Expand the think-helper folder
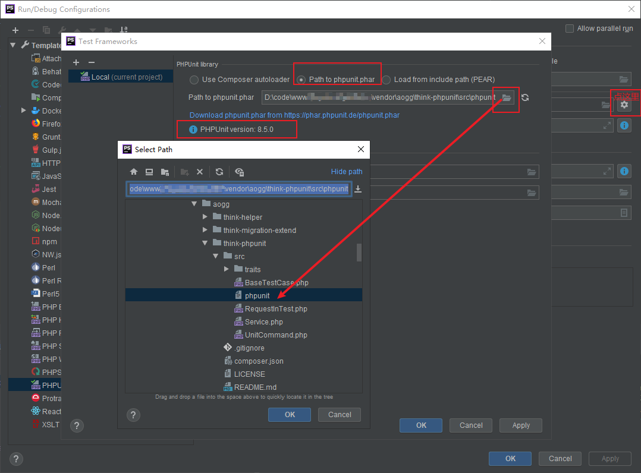The height and width of the screenshot is (473, 641). [x=205, y=217]
